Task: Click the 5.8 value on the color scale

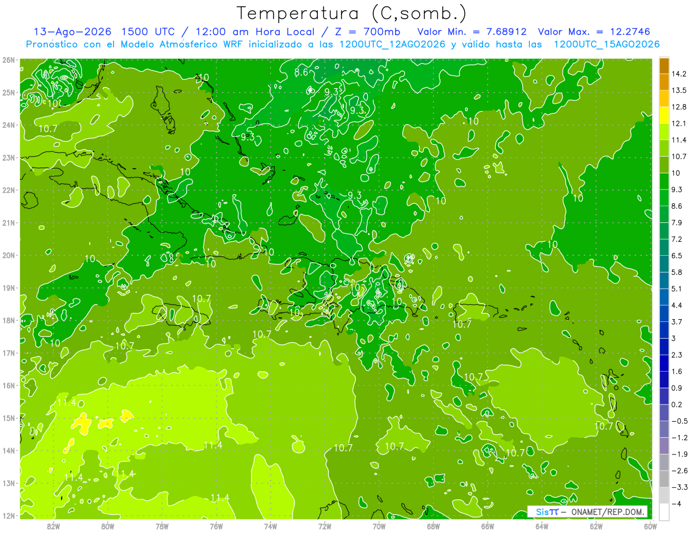Action: (x=677, y=272)
